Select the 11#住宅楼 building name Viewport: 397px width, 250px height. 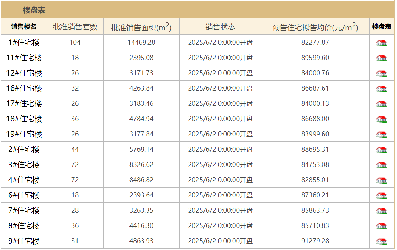24,58
